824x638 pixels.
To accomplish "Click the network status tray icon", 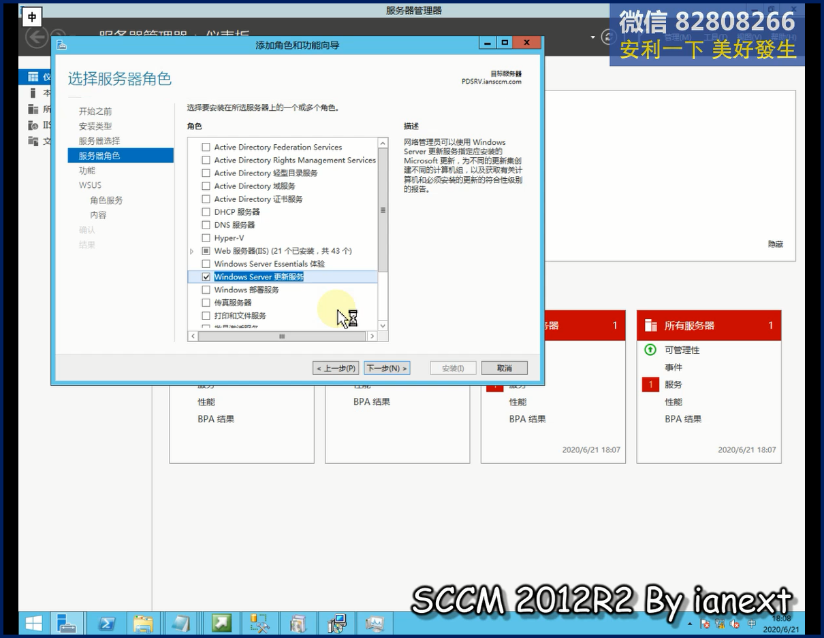I will tap(720, 624).
